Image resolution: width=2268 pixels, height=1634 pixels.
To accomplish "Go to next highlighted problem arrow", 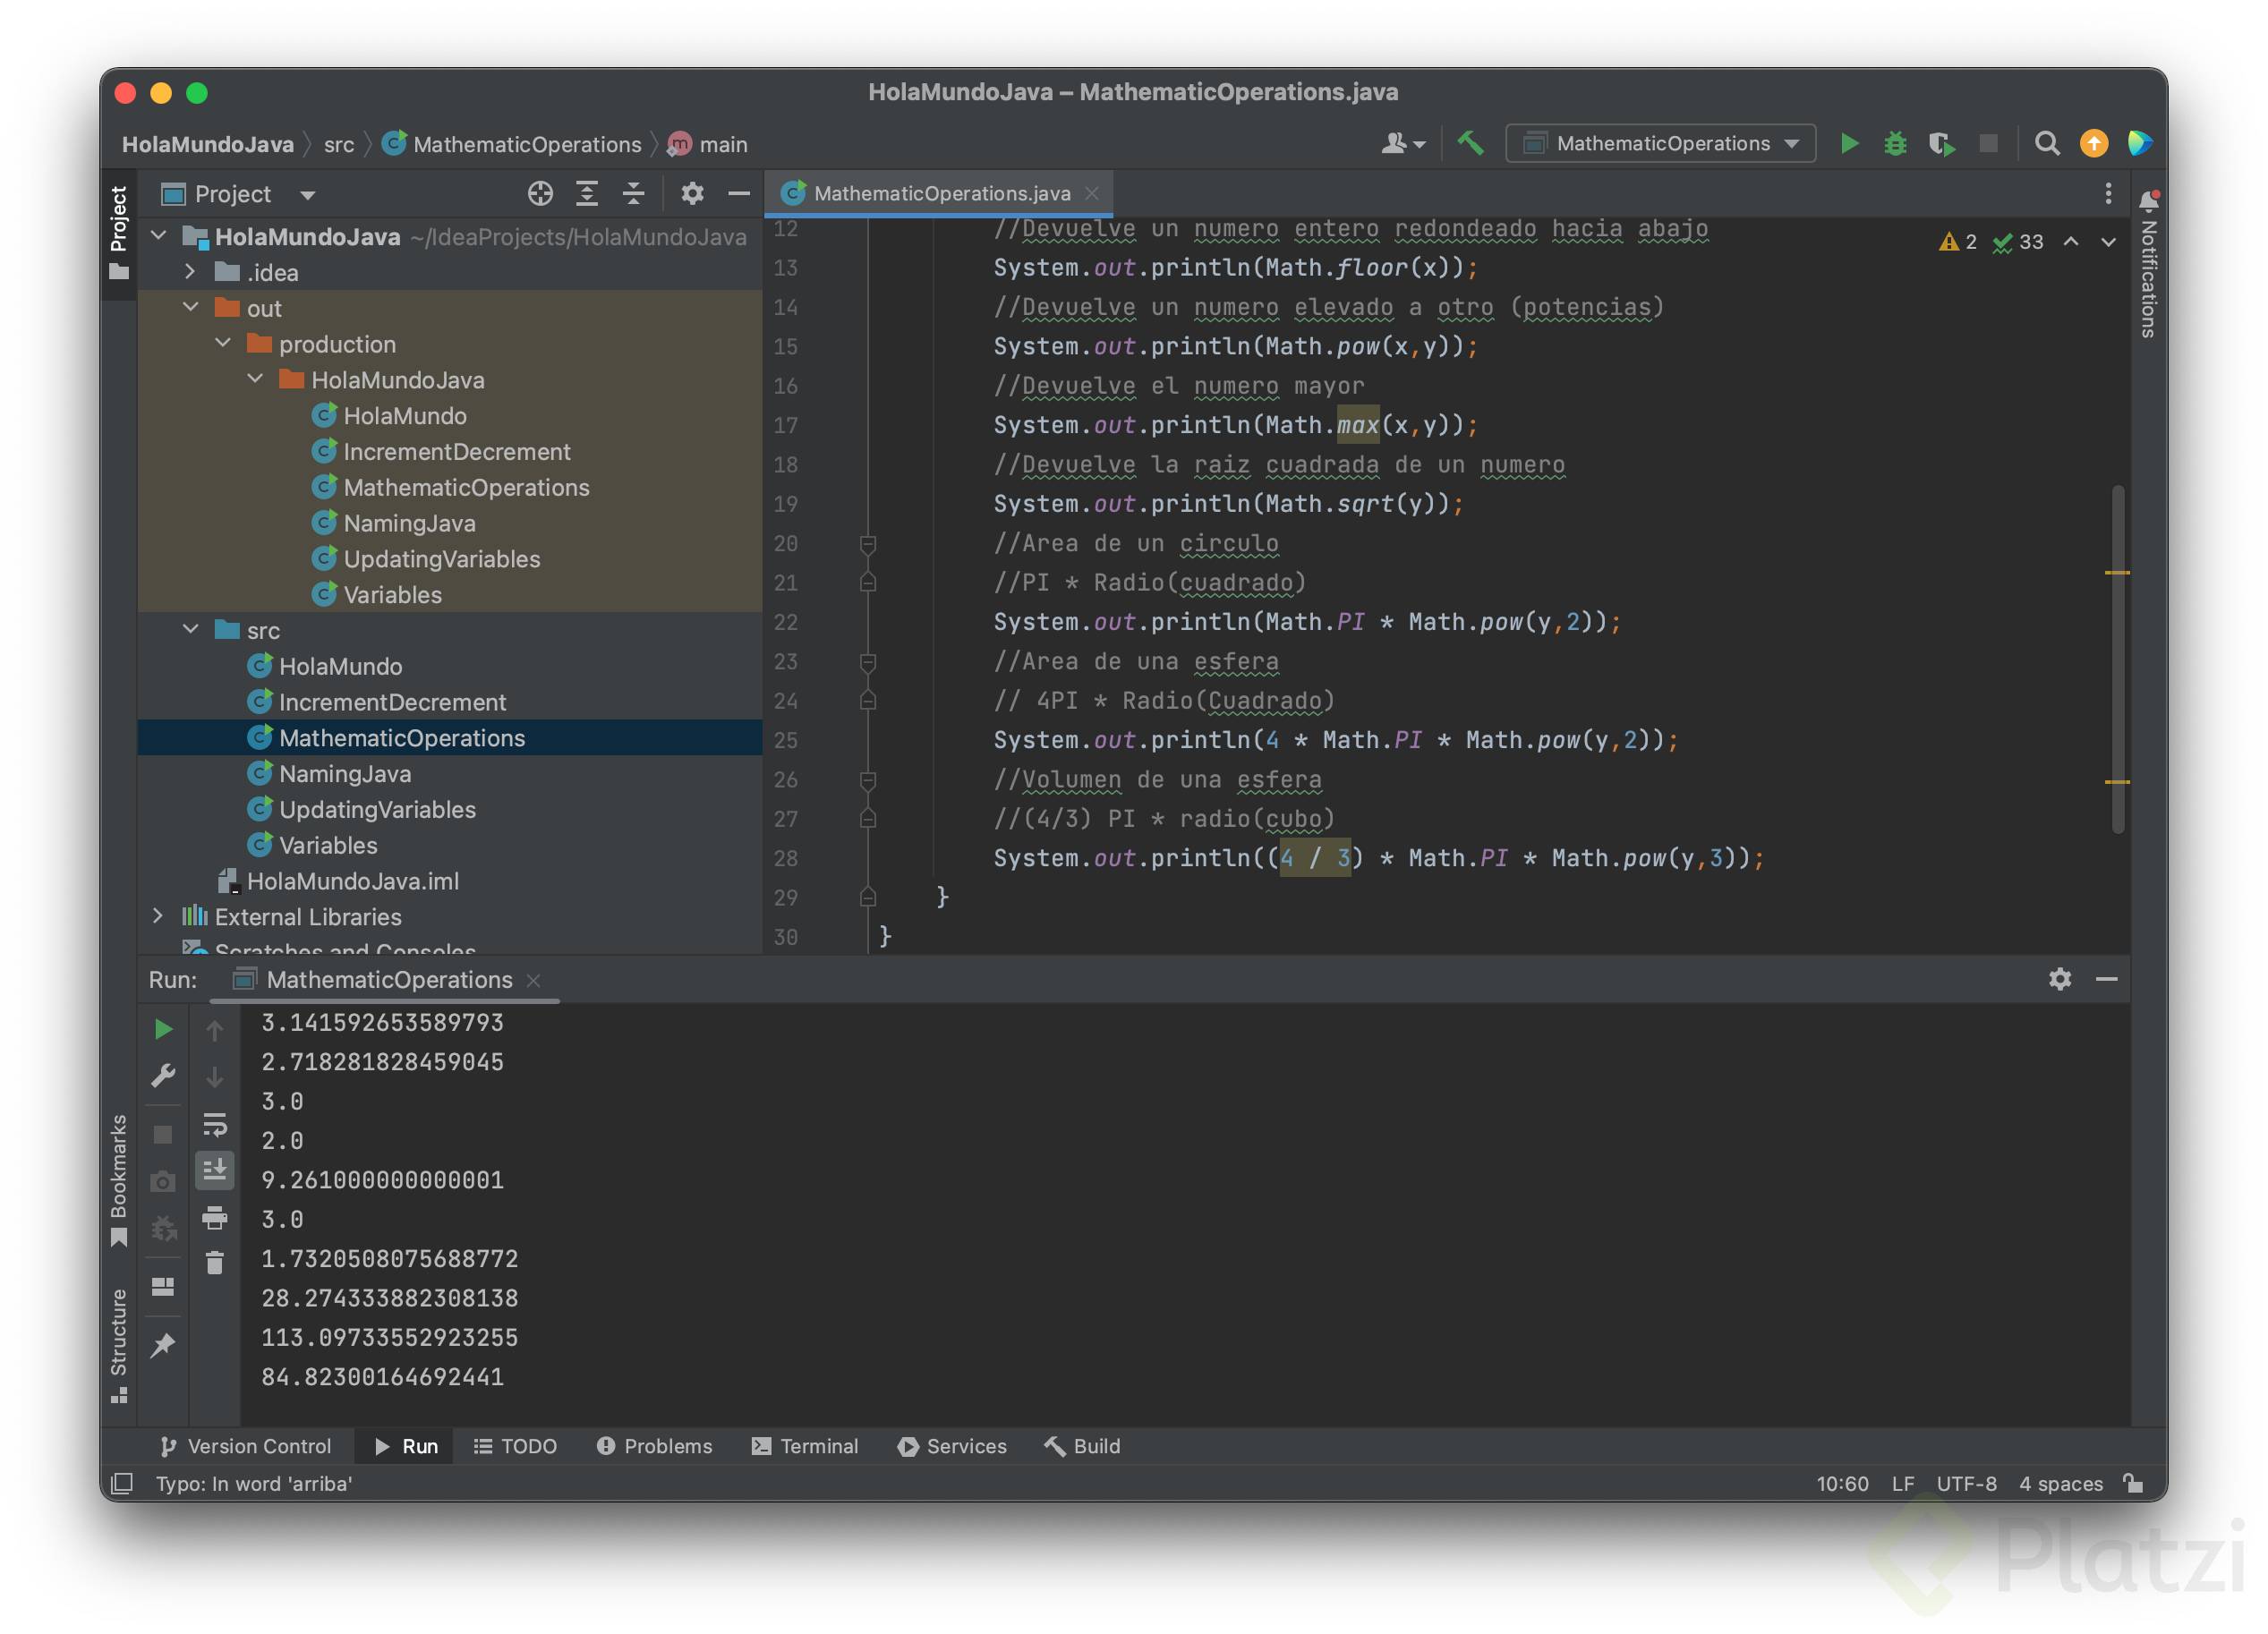I will click(2108, 242).
